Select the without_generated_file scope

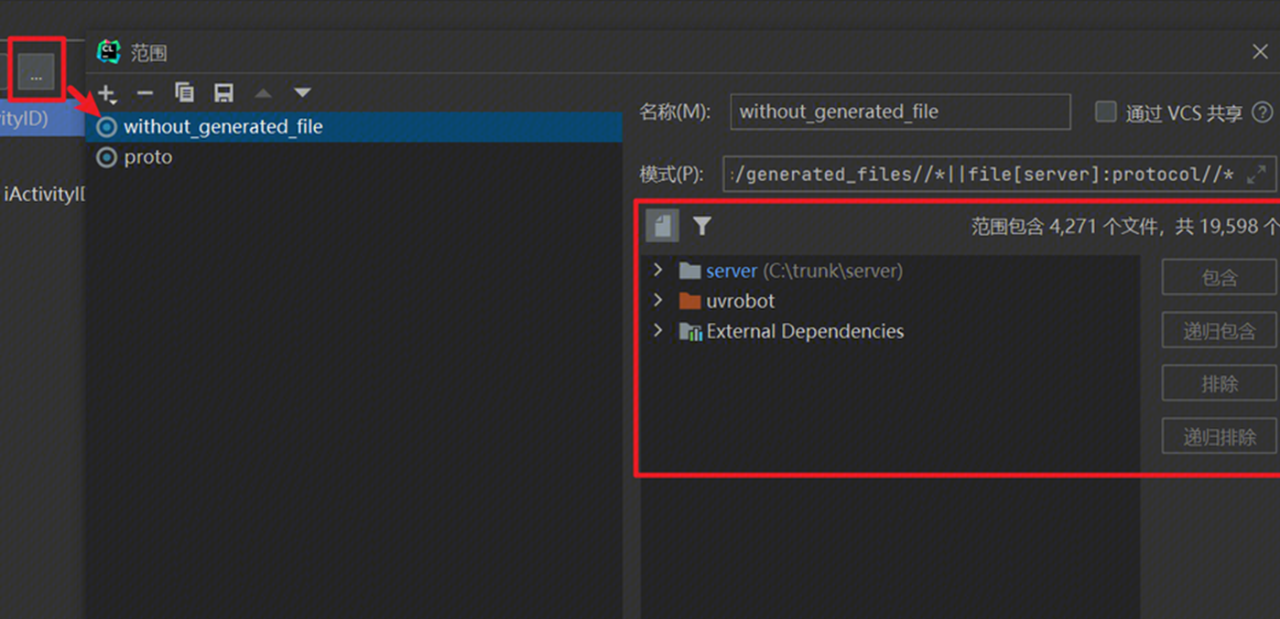(222, 127)
